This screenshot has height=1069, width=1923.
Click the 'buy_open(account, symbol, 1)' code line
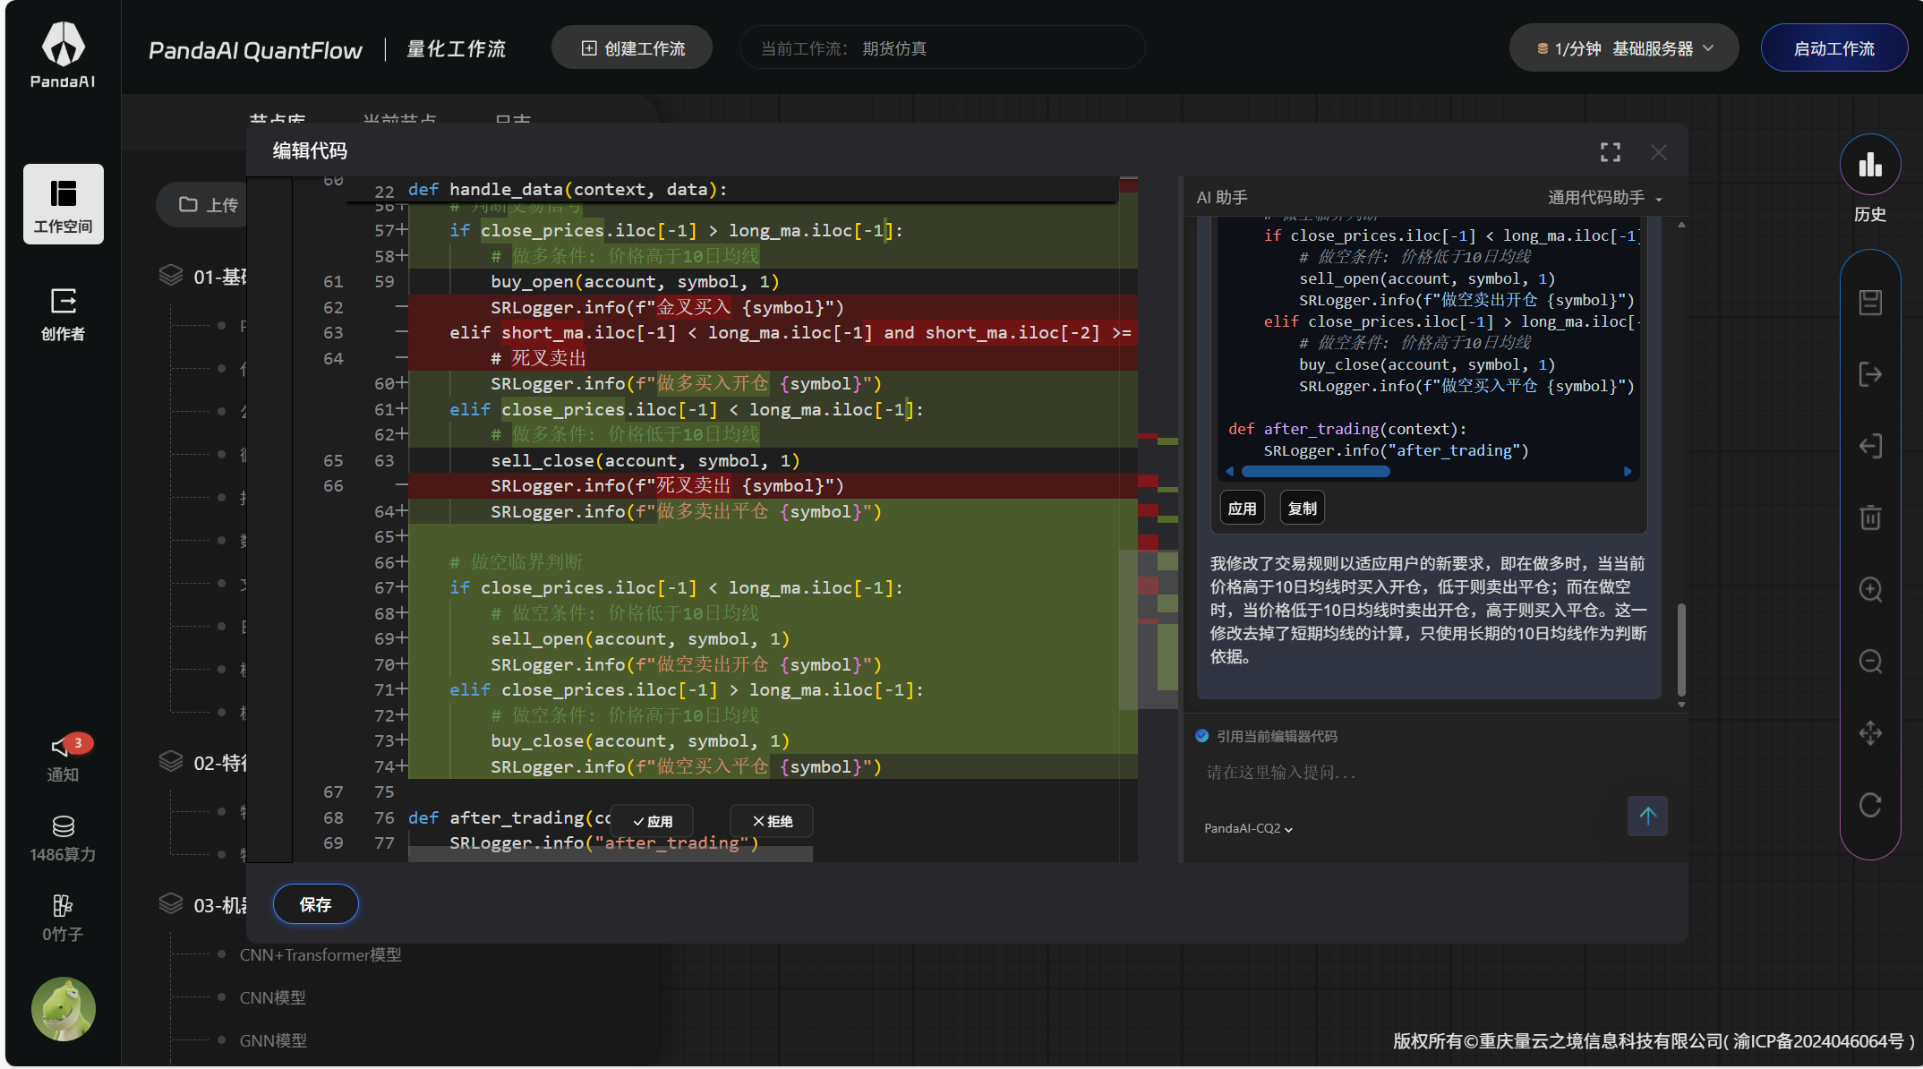pos(635,282)
